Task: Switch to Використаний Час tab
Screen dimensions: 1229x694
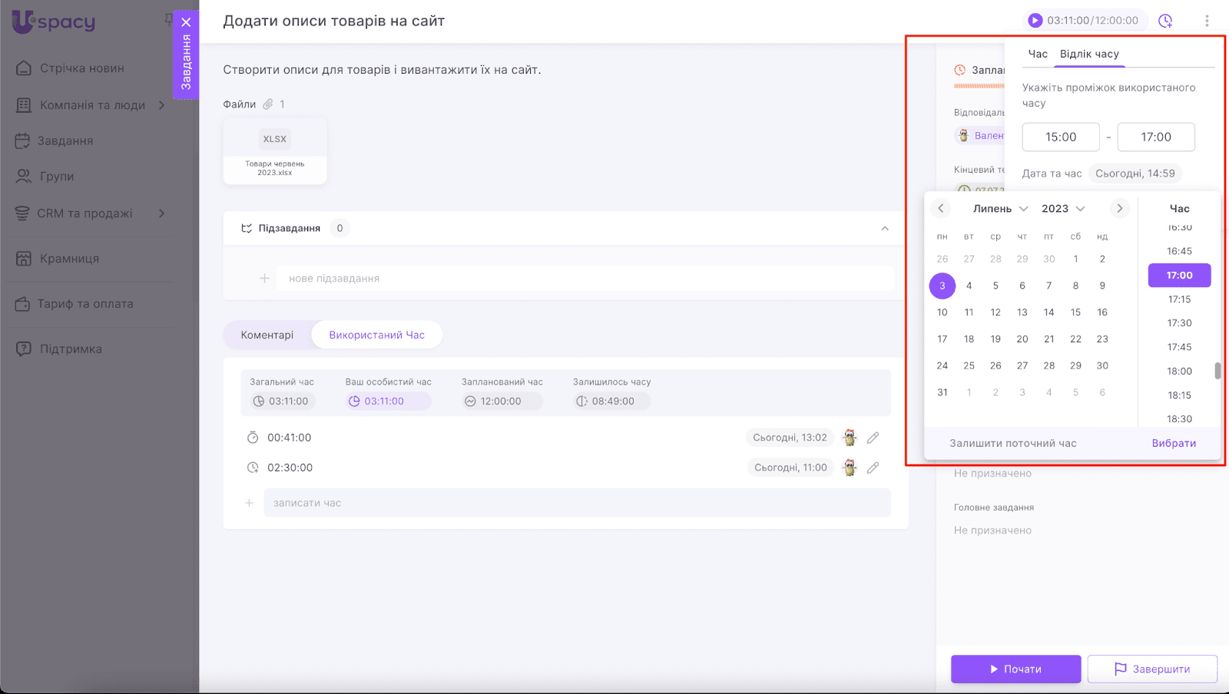Action: [376, 335]
